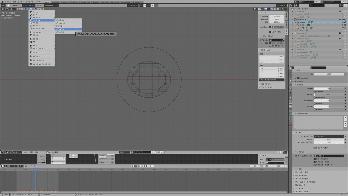Viewport: 348px width, 196px height.
Task: Add スピーカー from the add menu
Action: tap(42, 56)
